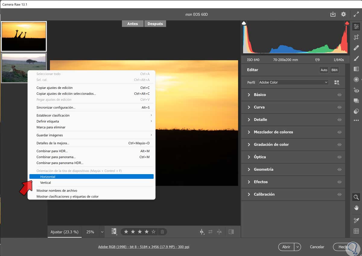362x256 pixels.
Task: Select the Radial Filter tool
Action: (x=356, y=79)
